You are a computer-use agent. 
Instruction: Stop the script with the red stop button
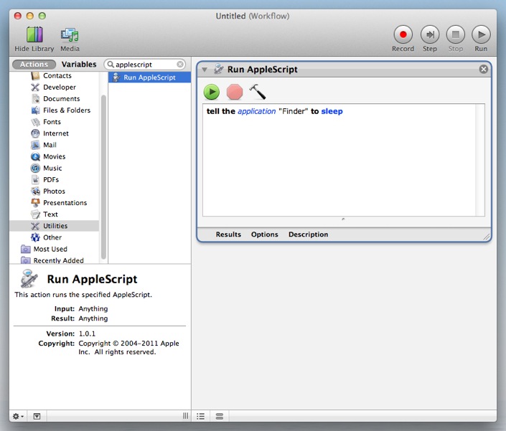235,92
